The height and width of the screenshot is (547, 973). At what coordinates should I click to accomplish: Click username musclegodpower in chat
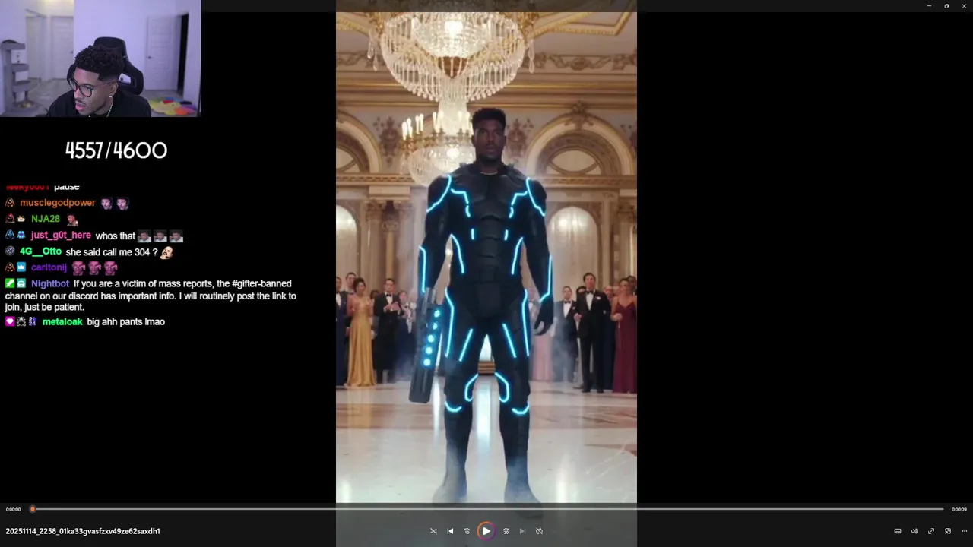point(58,203)
